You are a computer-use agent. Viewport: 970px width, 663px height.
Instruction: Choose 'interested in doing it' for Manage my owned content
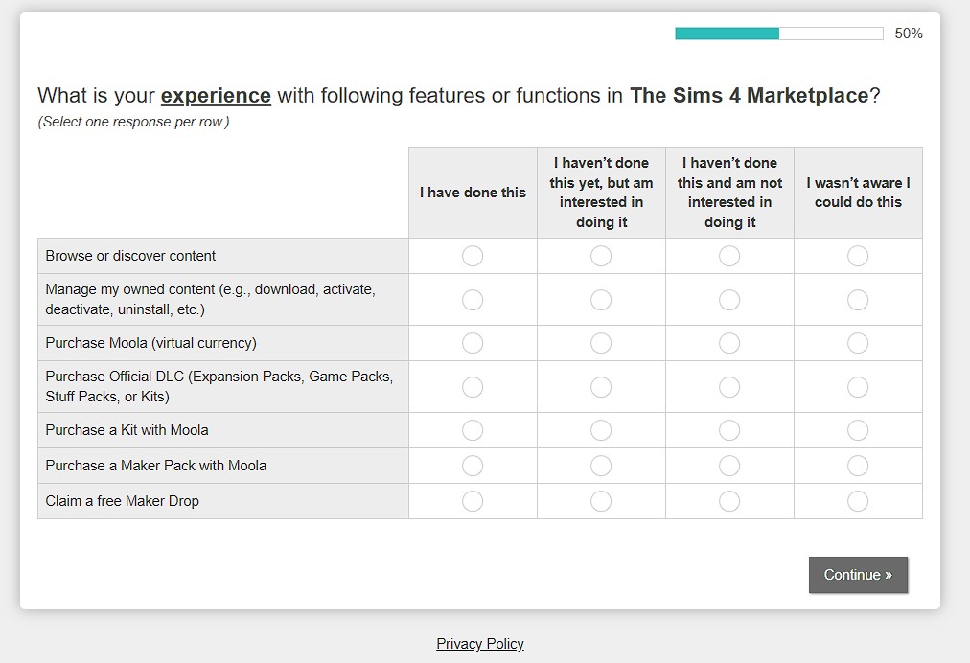tap(601, 300)
